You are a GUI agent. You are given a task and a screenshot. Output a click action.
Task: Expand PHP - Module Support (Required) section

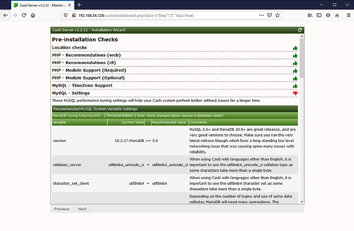89,70
